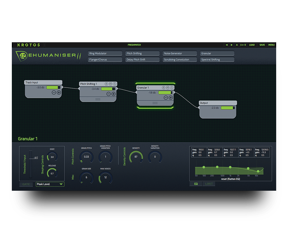Toggle mute (M) on Pitch Shifting 1
This screenshot has height=233, width=288.
(110, 84)
